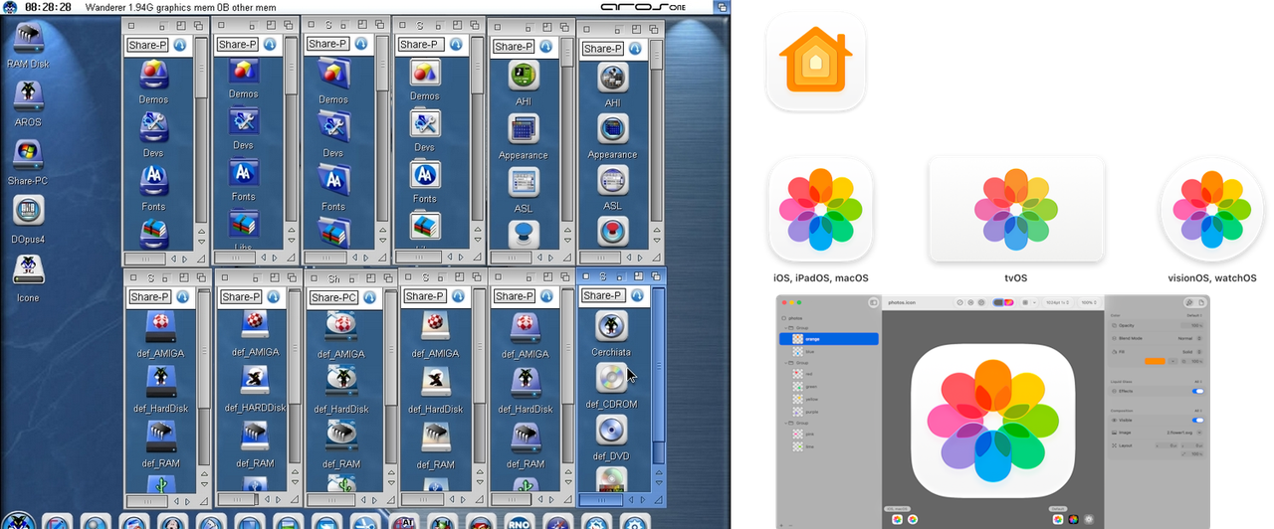Go to parent directory in Cerchiata window
Viewport: 1274px width, 529px height.
tap(638, 295)
